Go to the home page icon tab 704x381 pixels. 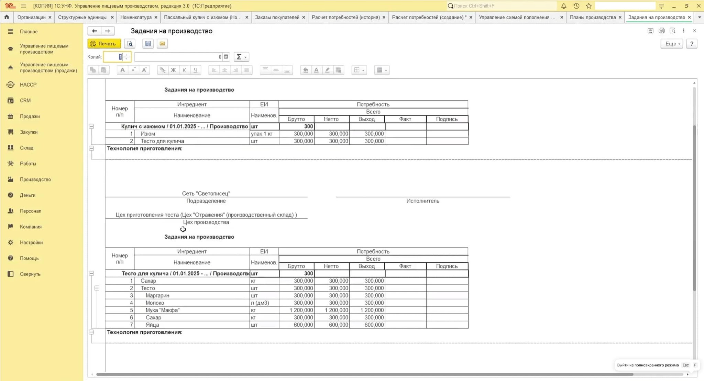(x=7, y=17)
